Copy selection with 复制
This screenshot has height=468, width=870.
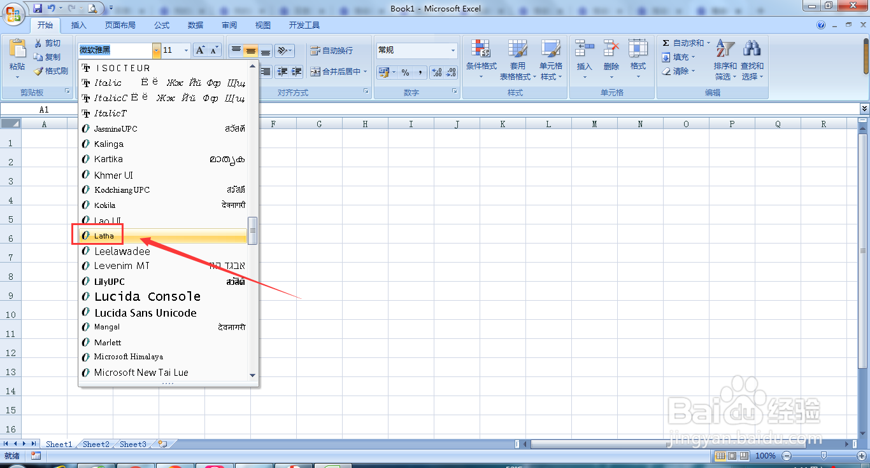(47, 57)
